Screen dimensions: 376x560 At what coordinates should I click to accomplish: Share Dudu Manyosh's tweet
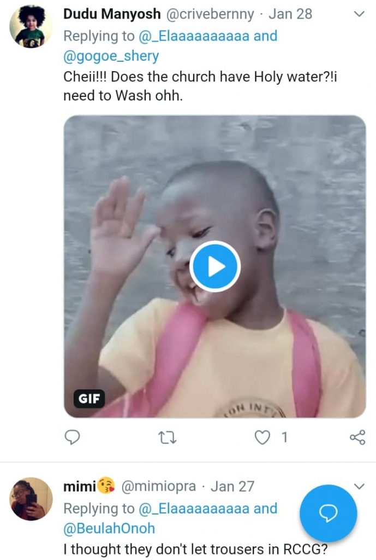tap(357, 436)
